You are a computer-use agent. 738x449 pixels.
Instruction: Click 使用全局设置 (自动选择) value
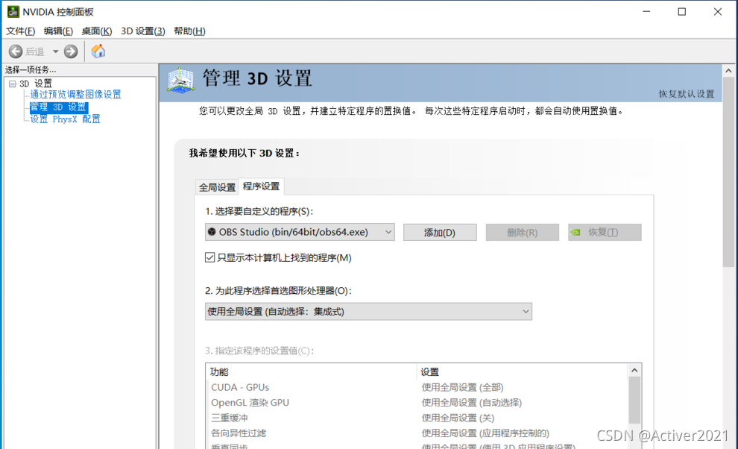[x=472, y=403]
